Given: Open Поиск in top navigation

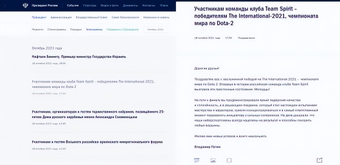Looking at the screenshot, I should click(164, 6).
